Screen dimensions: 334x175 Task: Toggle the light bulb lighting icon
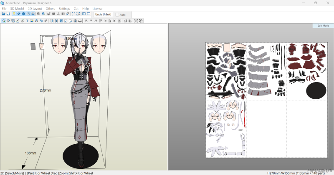pyautogui.click(x=14, y=14)
